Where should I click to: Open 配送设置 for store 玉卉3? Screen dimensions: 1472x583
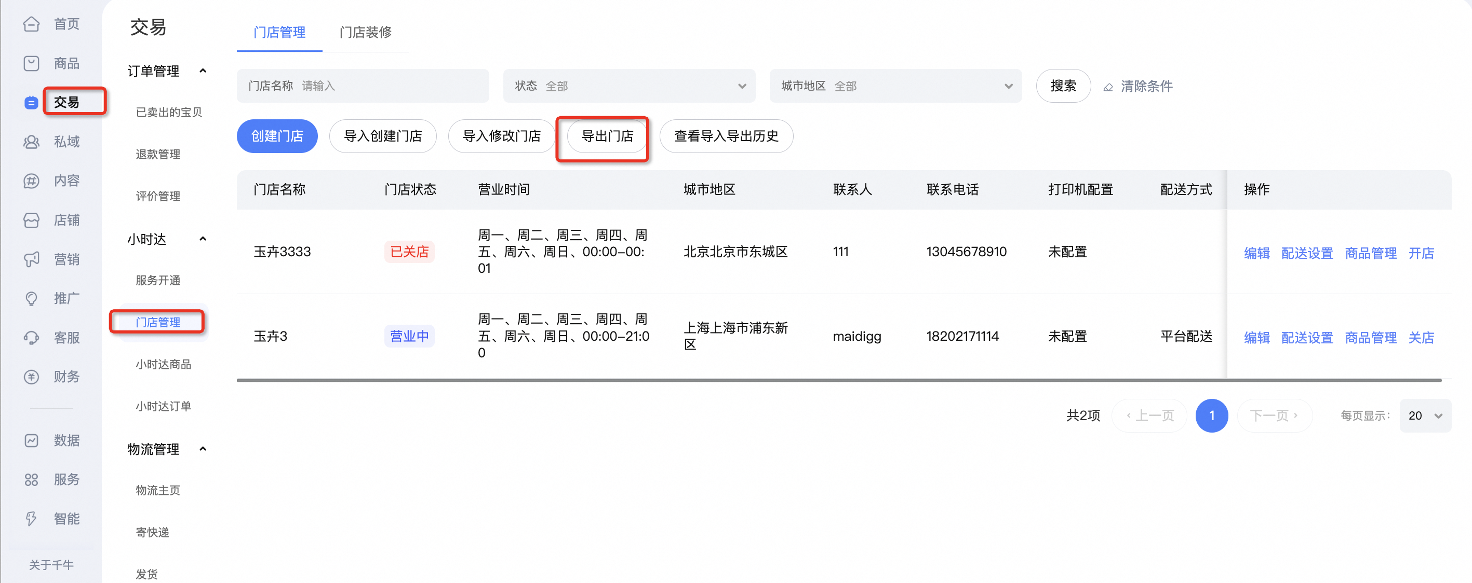coord(1307,338)
